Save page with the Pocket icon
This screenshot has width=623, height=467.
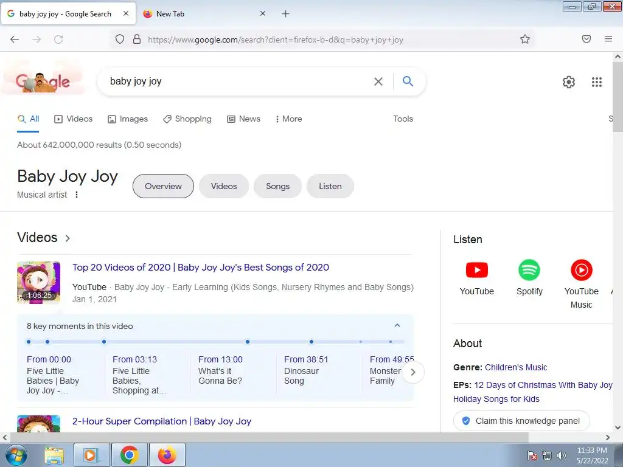coord(586,39)
